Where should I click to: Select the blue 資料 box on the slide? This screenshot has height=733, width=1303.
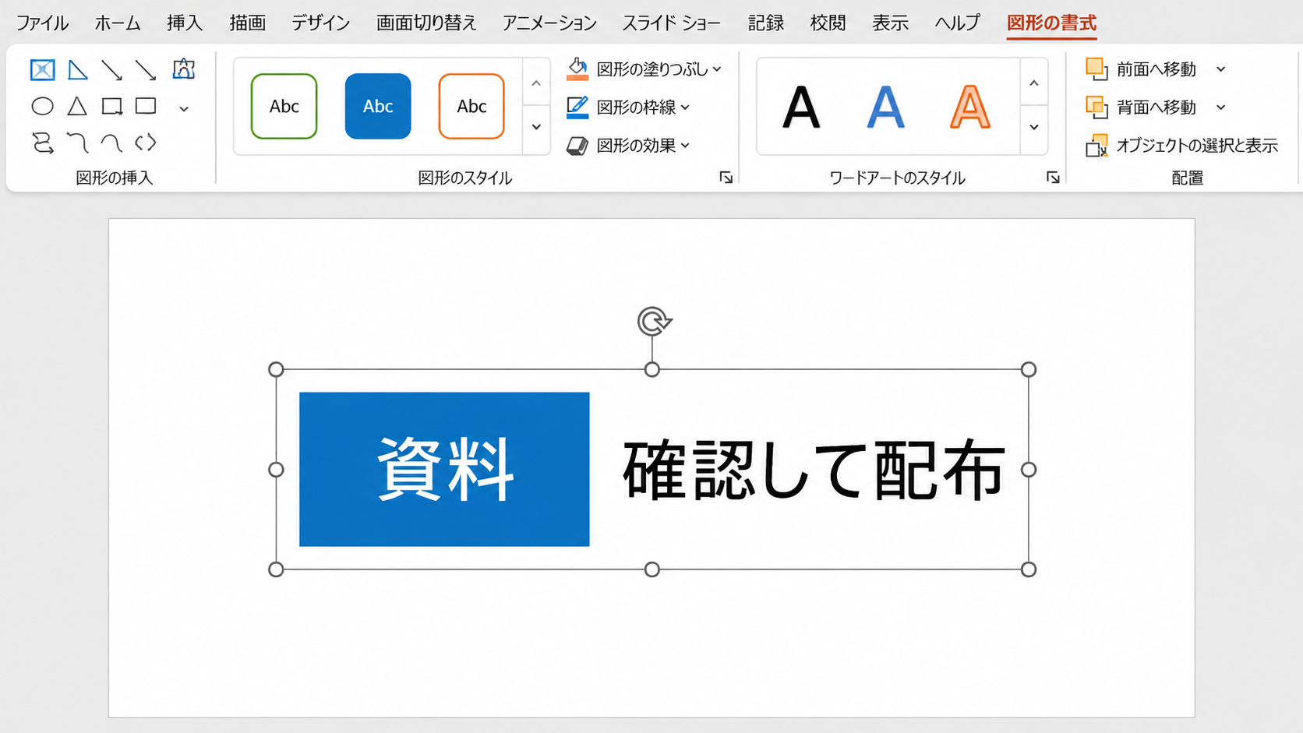coord(444,469)
